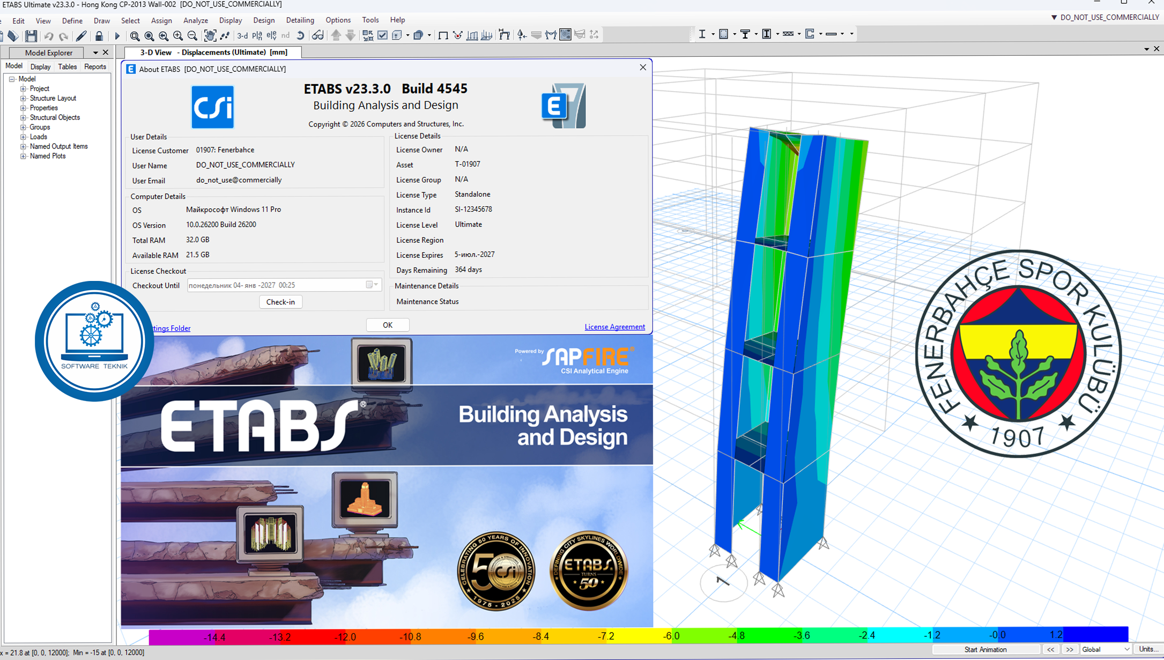Viewport: 1164px width, 660px height.
Task: Expand the Structural Objects node
Action: tap(23, 118)
